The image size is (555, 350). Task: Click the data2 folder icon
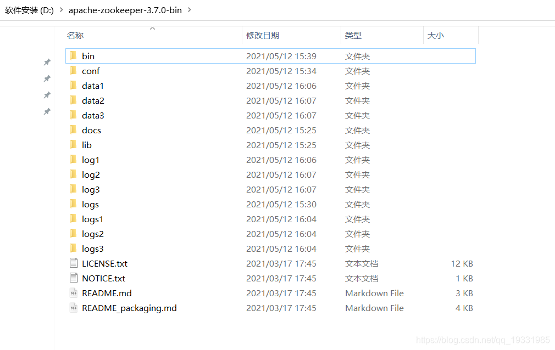coord(73,100)
